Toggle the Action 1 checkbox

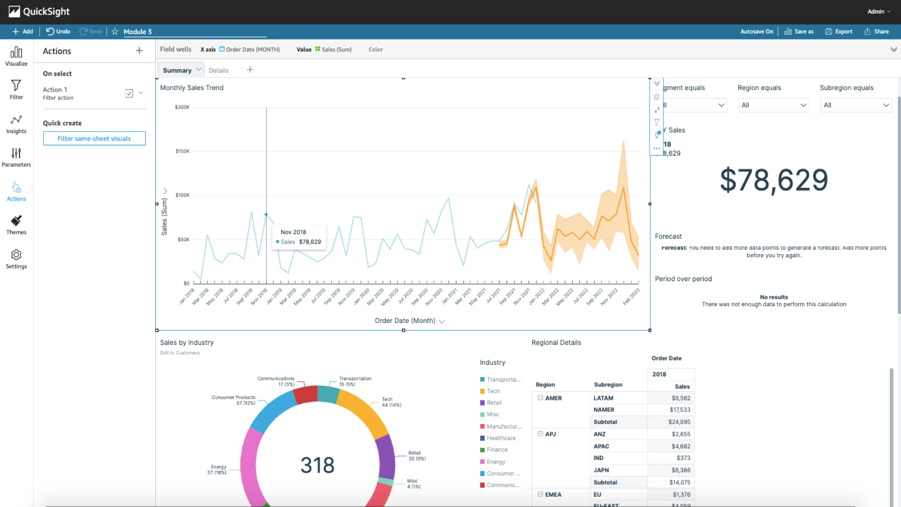click(129, 93)
